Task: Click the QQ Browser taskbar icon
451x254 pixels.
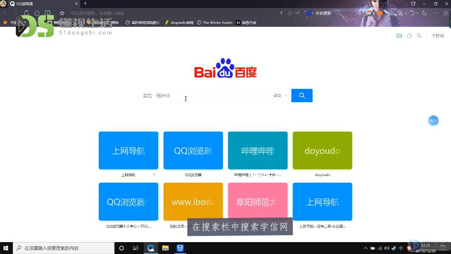Action: (x=151, y=248)
